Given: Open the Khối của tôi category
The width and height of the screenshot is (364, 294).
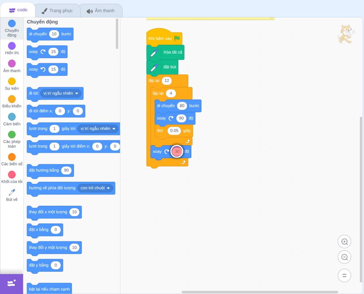Looking at the screenshot, I should click(12, 177).
